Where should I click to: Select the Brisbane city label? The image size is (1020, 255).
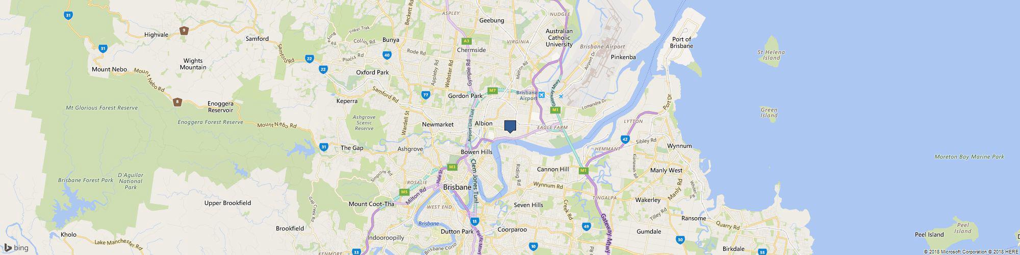[x=457, y=187]
